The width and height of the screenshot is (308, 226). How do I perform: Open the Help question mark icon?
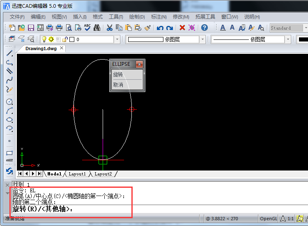[205, 28]
